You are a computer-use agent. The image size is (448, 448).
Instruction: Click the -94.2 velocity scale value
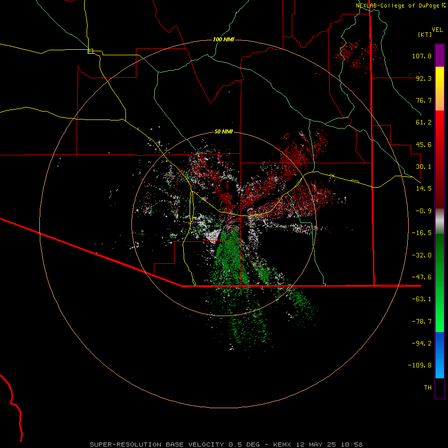click(422, 343)
